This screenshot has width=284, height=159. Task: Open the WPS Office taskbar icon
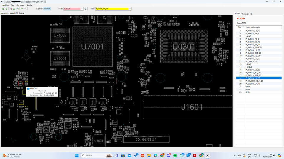click(x=143, y=155)
